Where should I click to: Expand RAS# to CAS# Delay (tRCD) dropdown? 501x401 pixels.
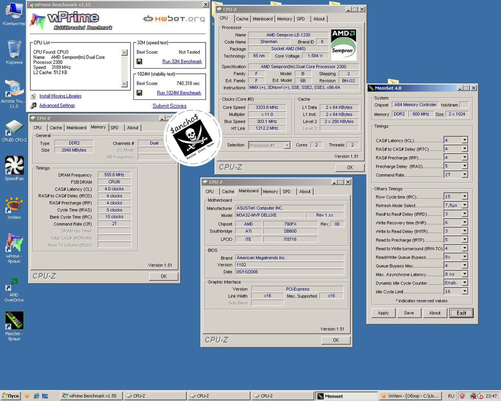point(465,149)
